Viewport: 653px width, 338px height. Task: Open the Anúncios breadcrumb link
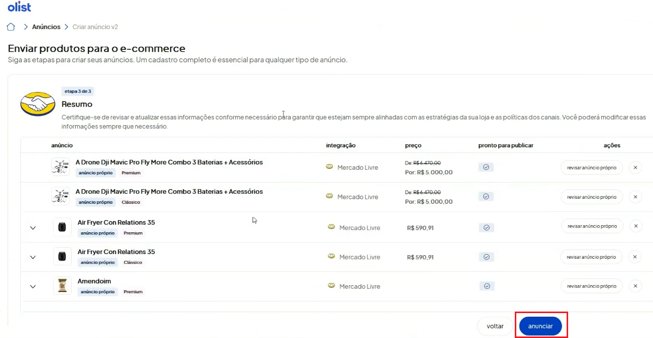tap(46, 27)
